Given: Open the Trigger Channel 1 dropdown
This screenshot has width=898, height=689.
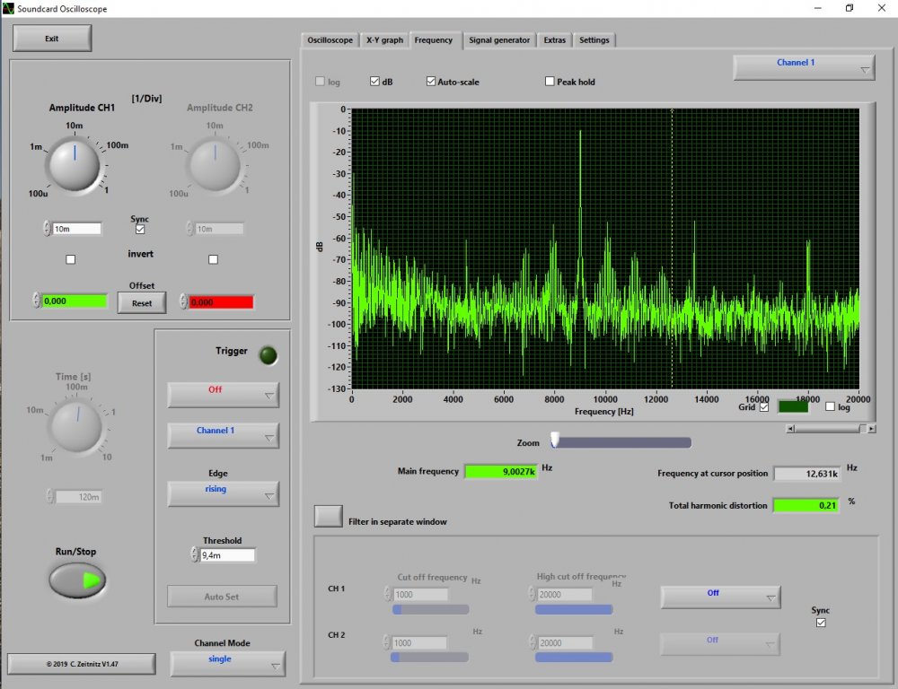Looking at the screenshot, I should click(223, 435).
